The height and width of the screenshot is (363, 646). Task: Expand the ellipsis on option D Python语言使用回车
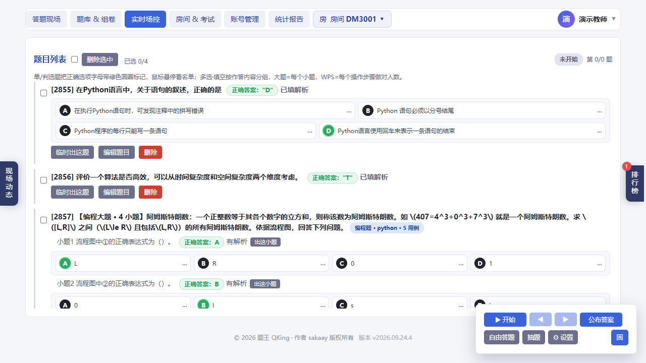pos(600,131)
